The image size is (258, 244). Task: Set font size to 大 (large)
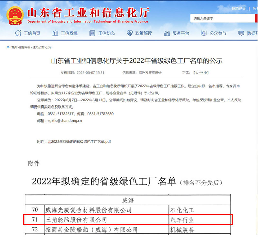[x=196, y=73]
